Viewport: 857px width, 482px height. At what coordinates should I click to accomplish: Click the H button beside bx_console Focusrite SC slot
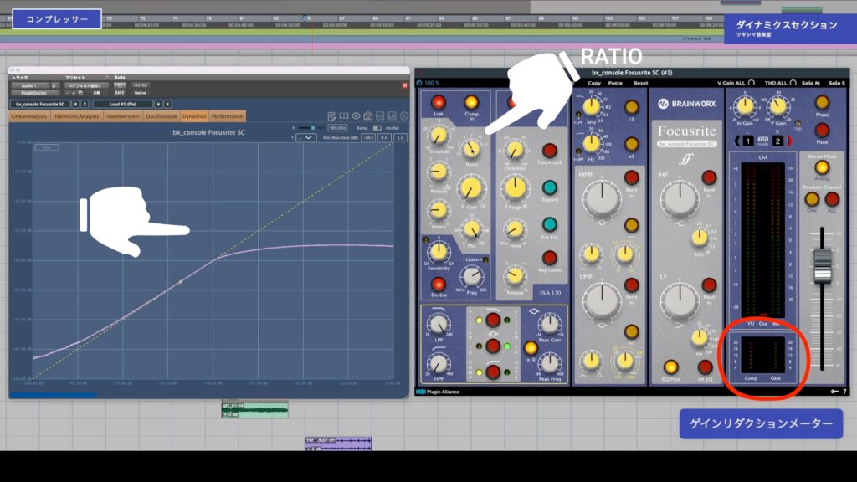click(x=75, y=104)
